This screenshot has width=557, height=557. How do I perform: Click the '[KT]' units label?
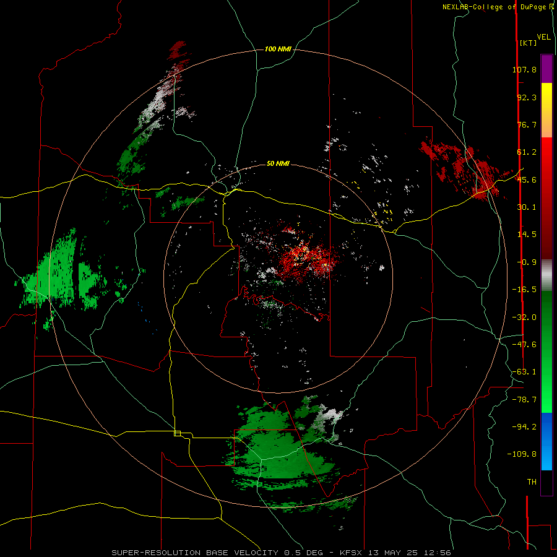point(528,43)
